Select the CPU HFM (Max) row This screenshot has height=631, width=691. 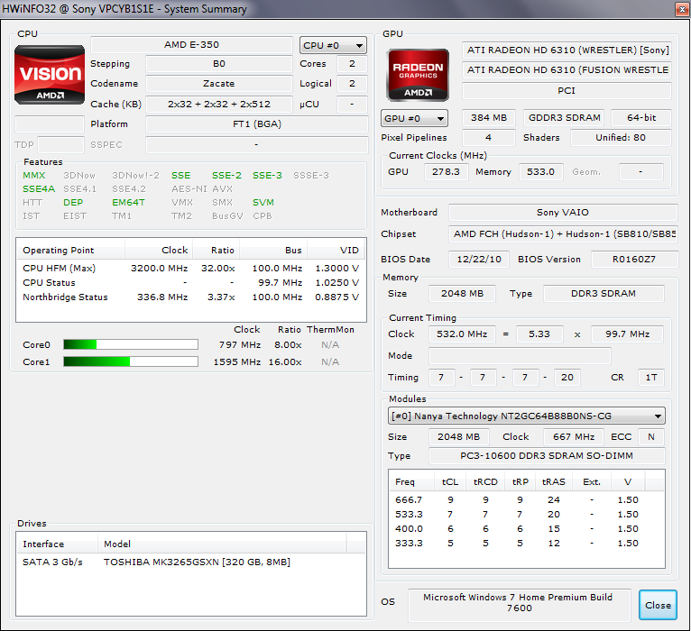click(x=191, y=268)
